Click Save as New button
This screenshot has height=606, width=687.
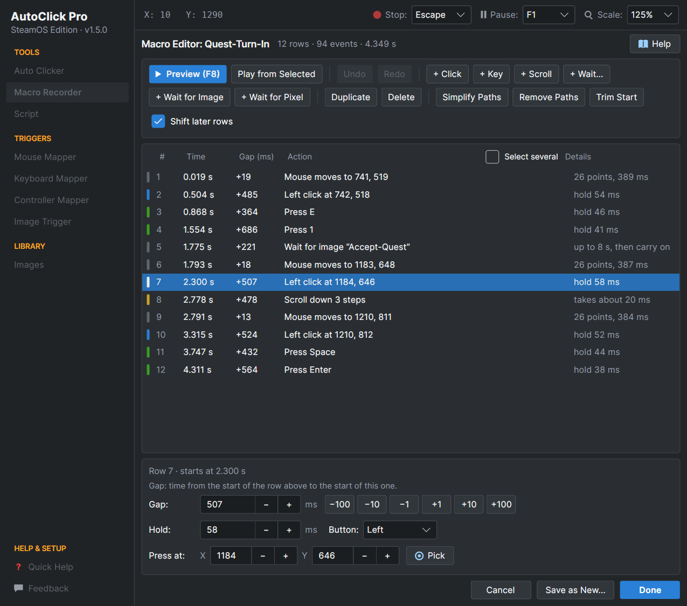[575, 590]
